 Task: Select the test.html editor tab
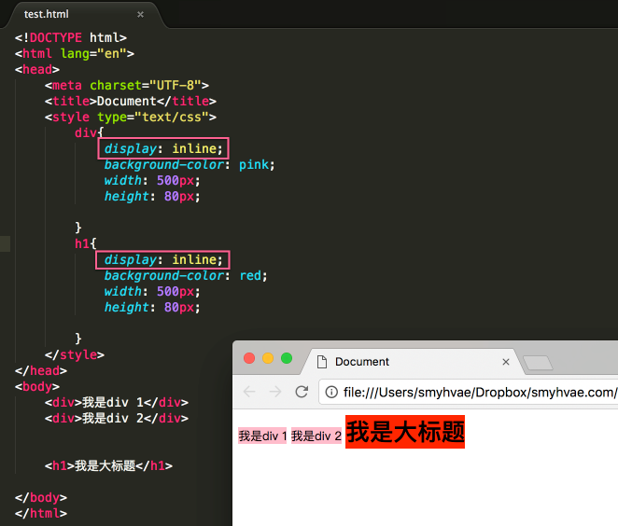coord(85,15)
